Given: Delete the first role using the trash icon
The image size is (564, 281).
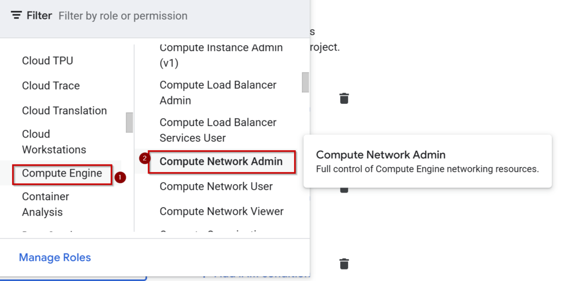Looking at the screenshot, I should click(x=344, y=98).
